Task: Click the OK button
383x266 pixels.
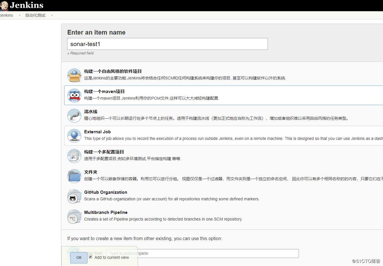Action: pos(79,258)
